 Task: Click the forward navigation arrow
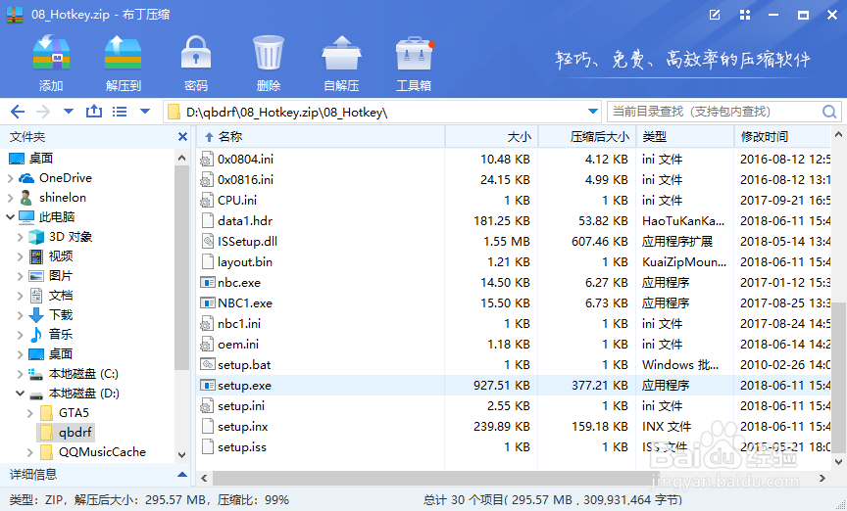pyautogui.click(x=43, y=112)
